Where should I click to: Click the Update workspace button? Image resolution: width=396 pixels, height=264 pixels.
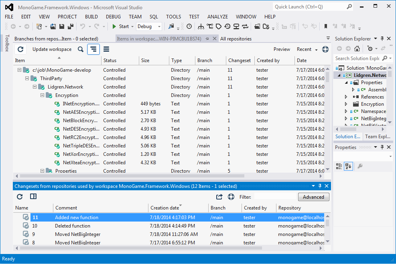[52, 49]
